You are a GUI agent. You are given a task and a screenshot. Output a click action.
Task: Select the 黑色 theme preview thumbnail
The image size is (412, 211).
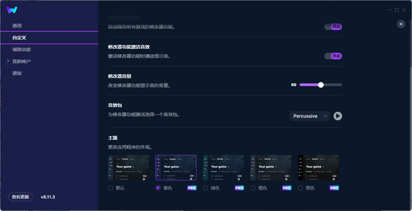pyautogui.click(x=318, y=167)
